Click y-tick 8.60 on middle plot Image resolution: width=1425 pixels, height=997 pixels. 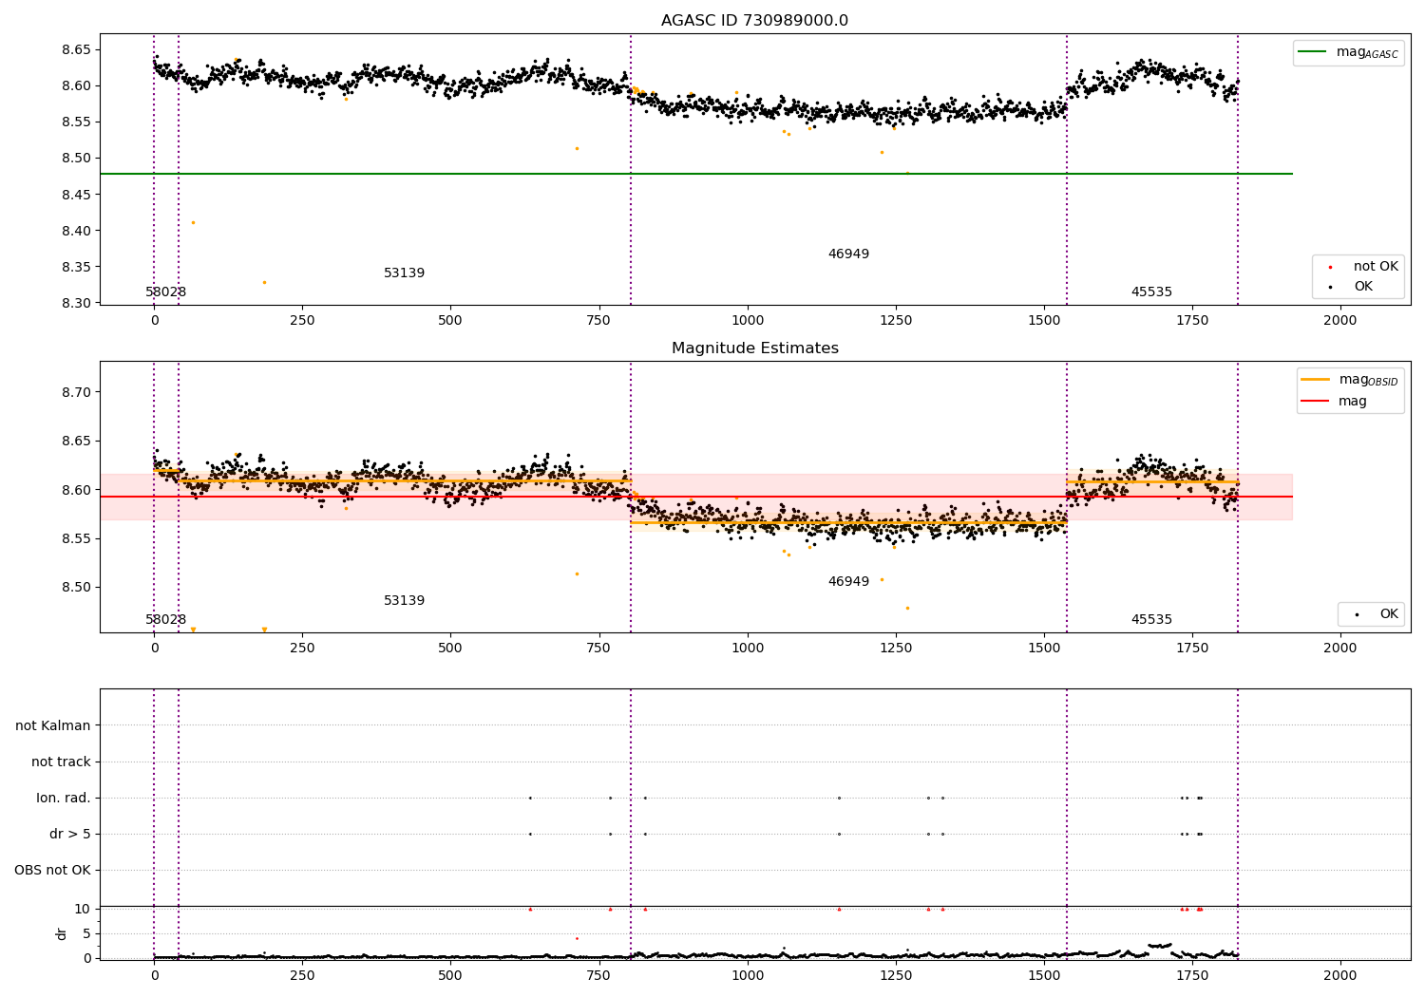[76, 490]
